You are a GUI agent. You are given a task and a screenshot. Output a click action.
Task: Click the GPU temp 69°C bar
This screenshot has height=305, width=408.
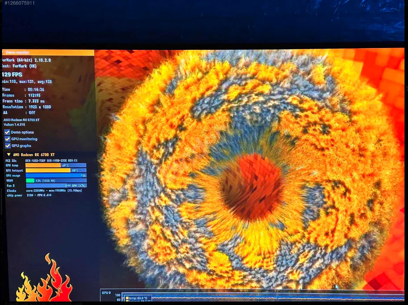pos(56,166)
